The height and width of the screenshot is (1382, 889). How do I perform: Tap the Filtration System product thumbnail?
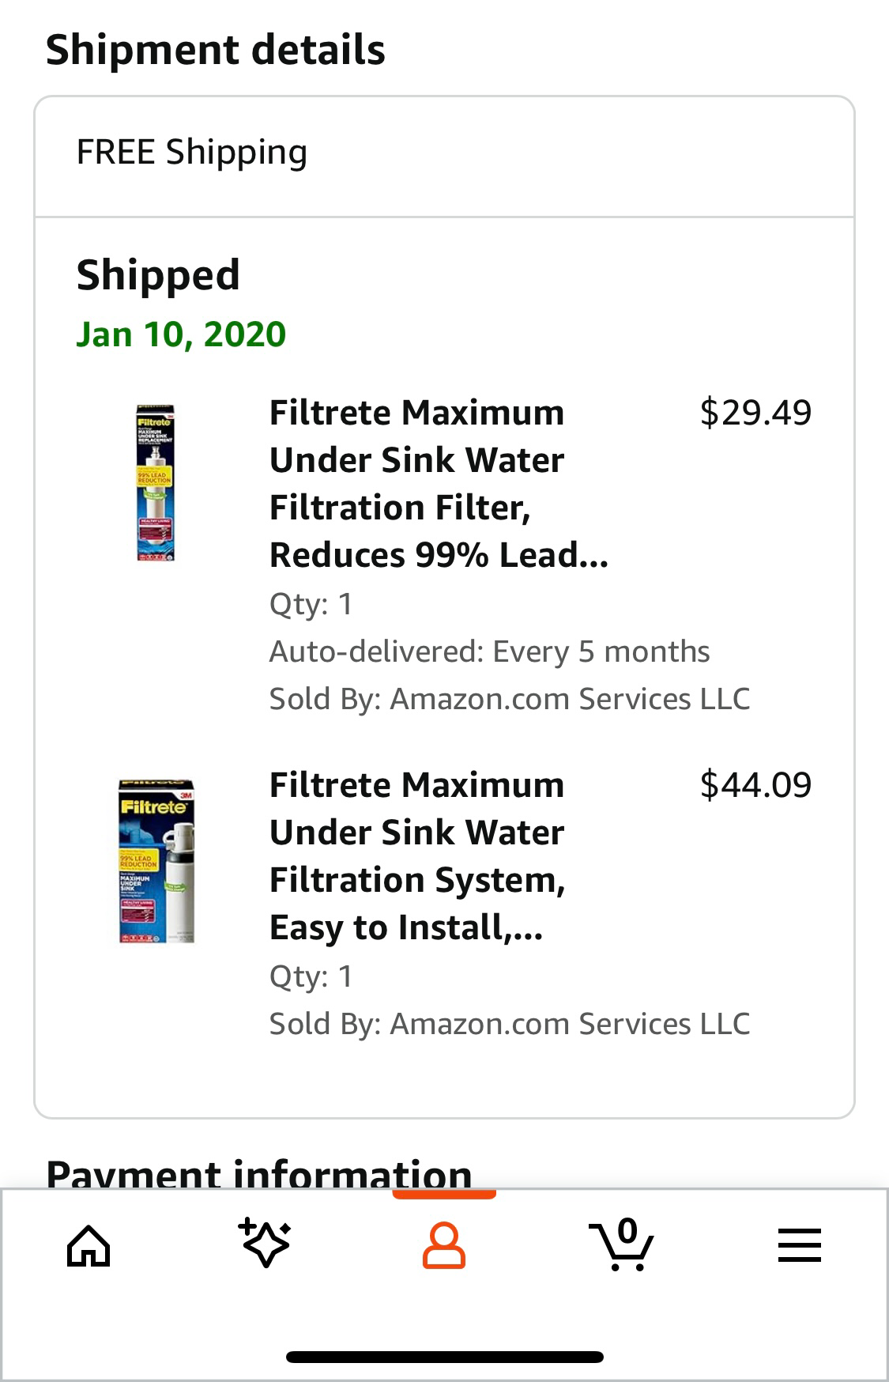(x=156, y=861)
